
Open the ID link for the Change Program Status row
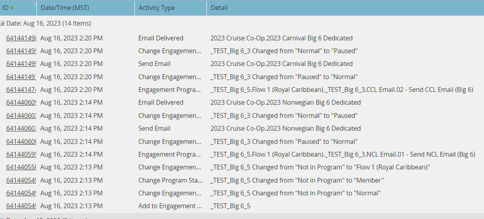(20, 180)
